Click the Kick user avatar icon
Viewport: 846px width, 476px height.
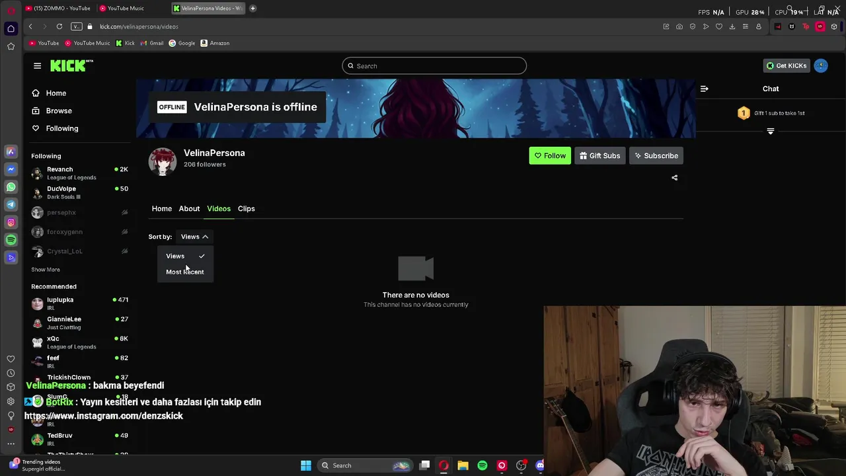coord(821,65)
